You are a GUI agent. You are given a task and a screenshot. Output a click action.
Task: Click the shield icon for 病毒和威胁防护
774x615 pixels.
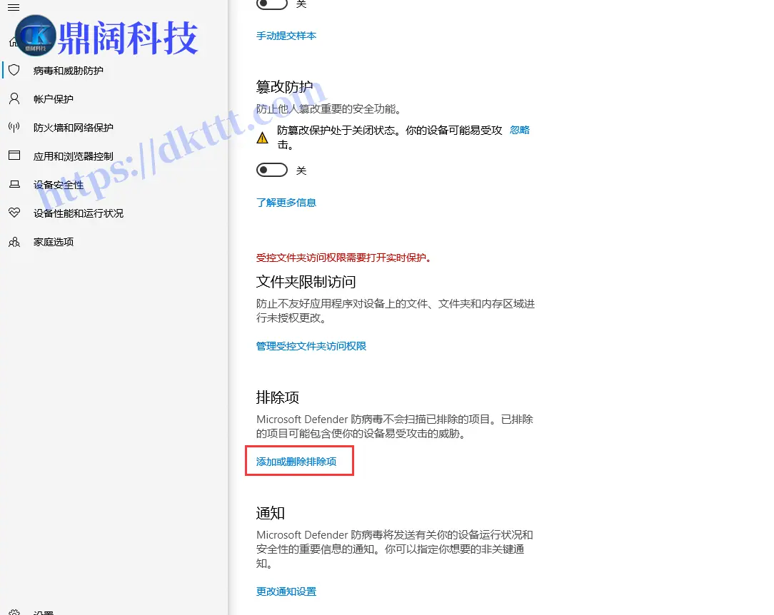pos(14,70)
